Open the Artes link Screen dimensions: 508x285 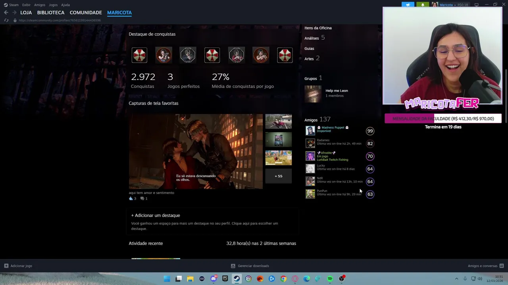309,59
